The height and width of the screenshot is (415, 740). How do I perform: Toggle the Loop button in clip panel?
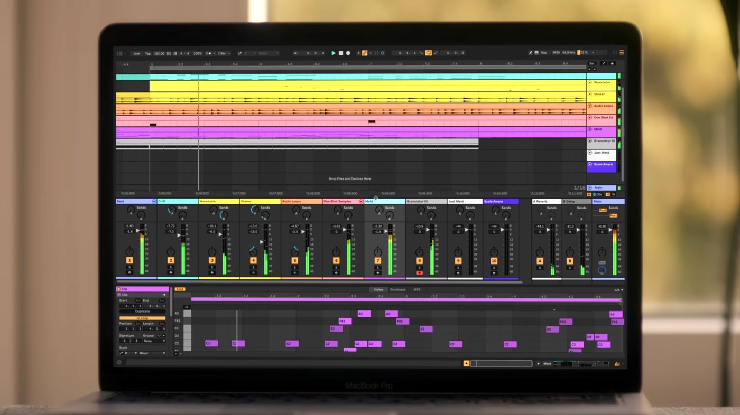142,318
